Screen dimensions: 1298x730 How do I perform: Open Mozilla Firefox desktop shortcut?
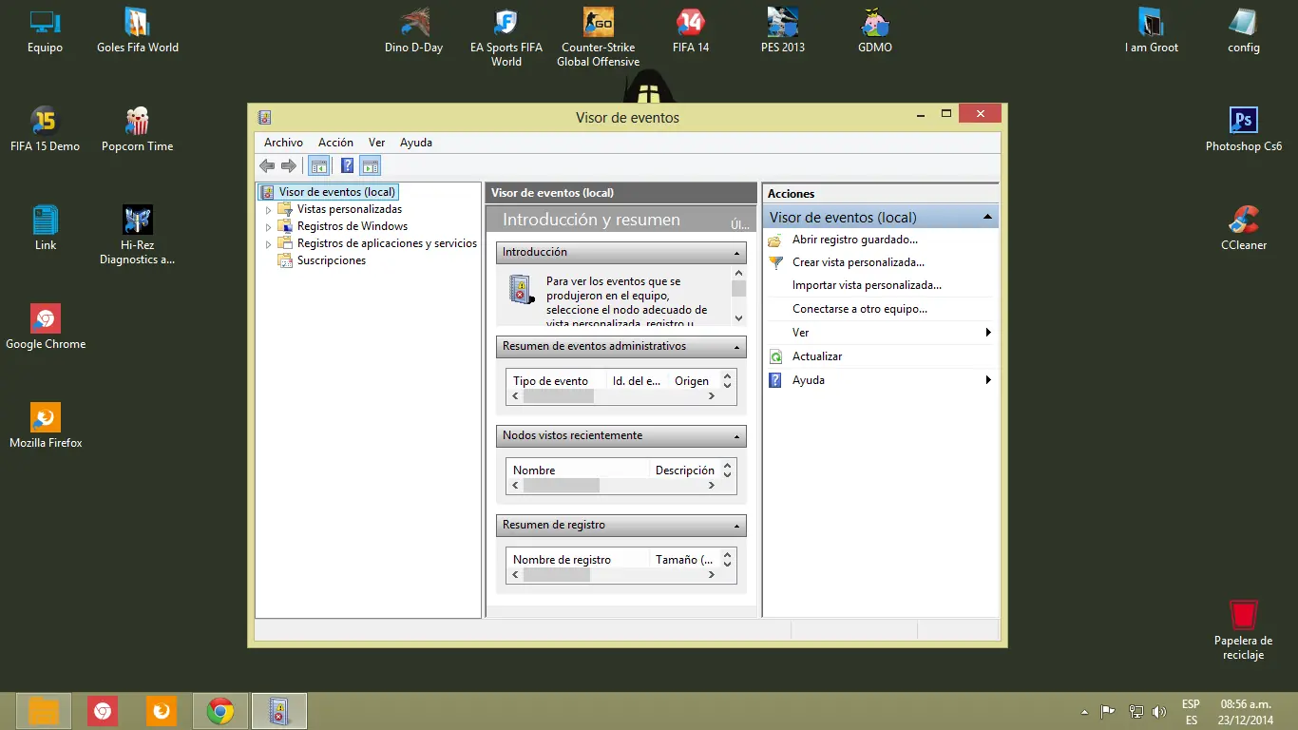tap(45, 417)
